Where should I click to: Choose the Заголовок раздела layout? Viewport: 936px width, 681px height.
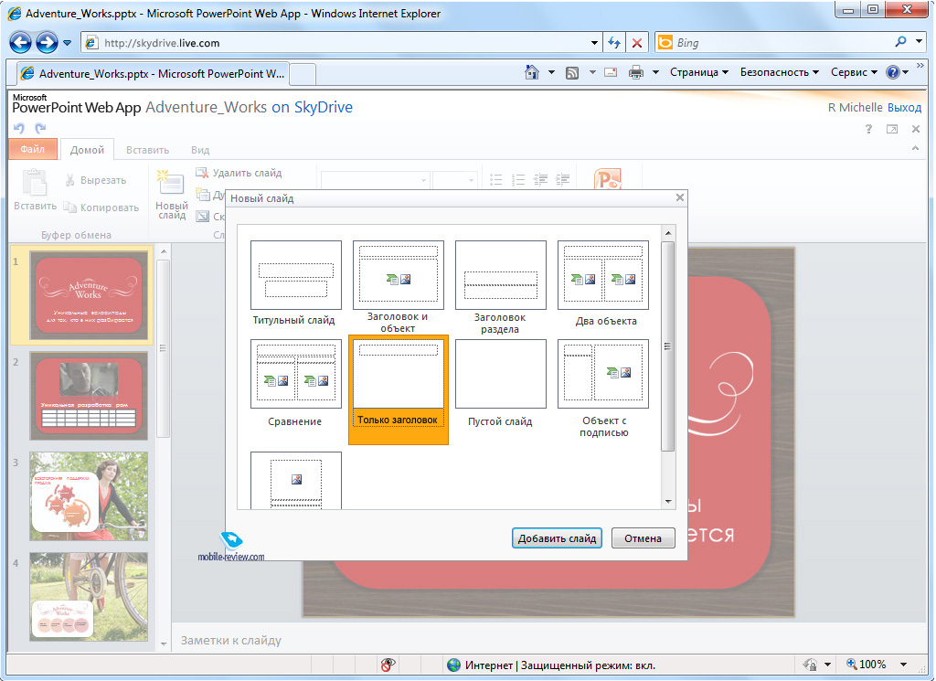(500, 286)
